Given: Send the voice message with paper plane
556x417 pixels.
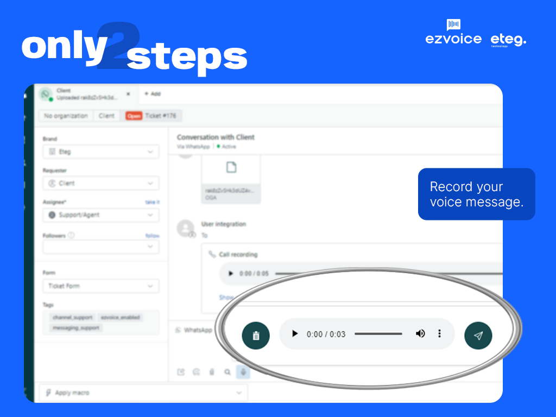Looking at the screenshot, I should click(478, 336).
